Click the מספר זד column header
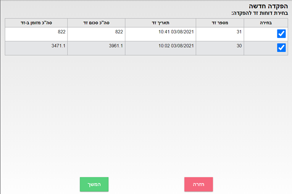The height and width of the screenshot is (194, 292). pyautogui.click(x=220, y=22)
